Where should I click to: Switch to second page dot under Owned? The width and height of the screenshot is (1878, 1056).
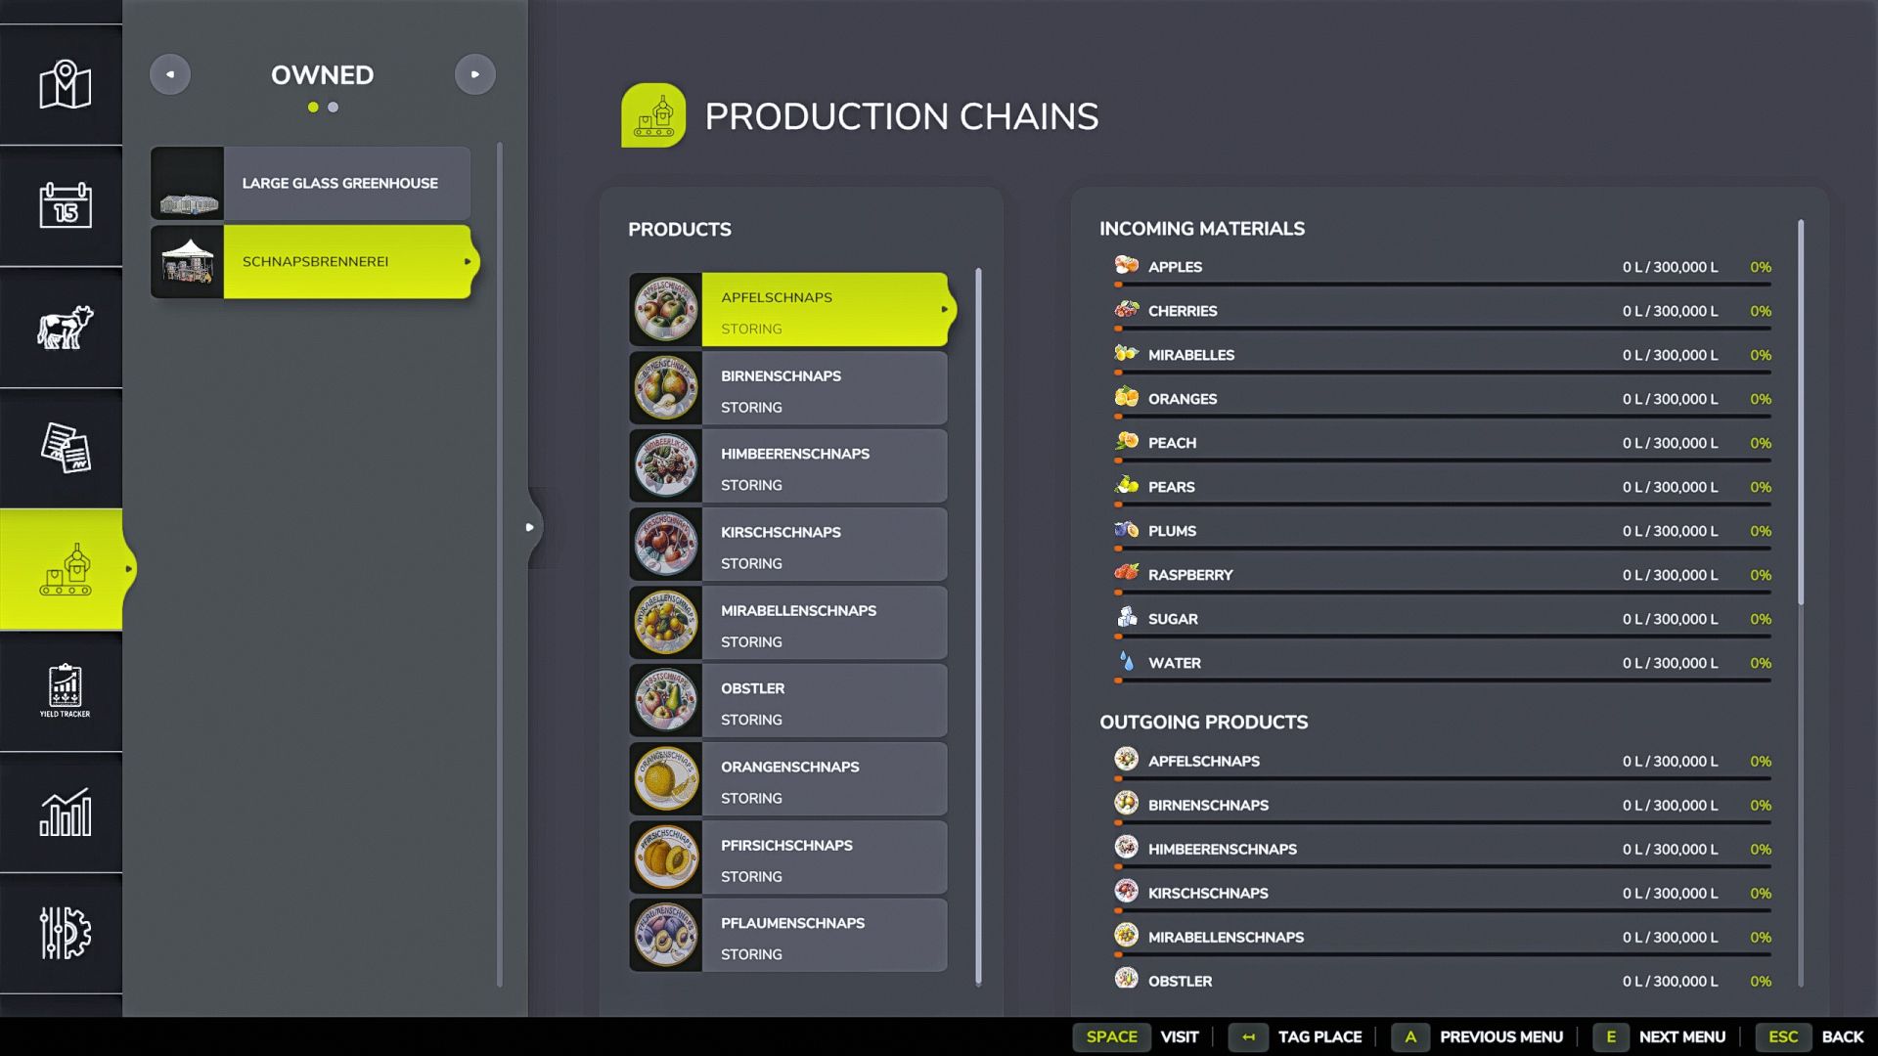334,108
